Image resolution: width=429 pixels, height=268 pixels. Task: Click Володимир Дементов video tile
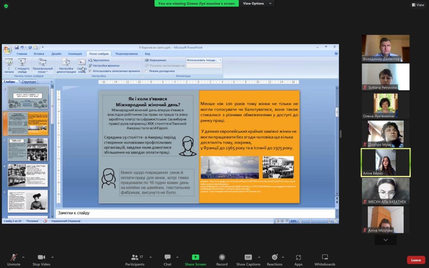[x=385, y=48]
